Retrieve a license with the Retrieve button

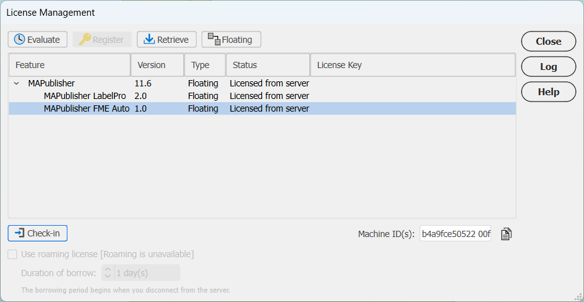(x=166, y=40)
